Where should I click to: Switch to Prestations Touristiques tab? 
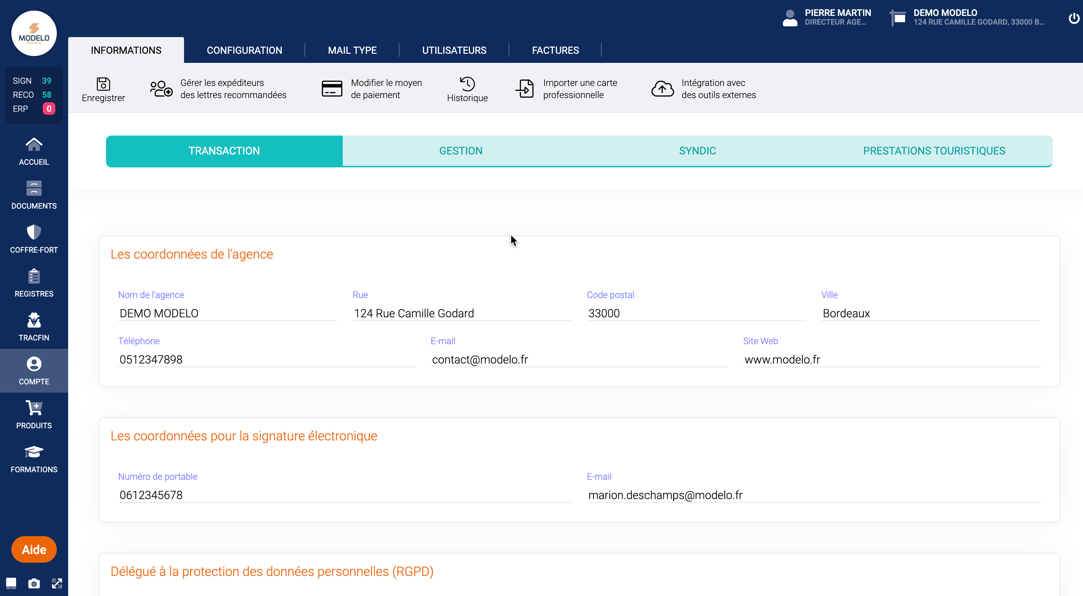point(934,150)
